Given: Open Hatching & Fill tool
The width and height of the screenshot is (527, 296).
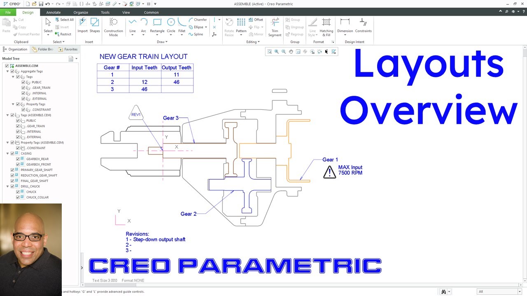Looking at the screenshot, I should 326,27.
